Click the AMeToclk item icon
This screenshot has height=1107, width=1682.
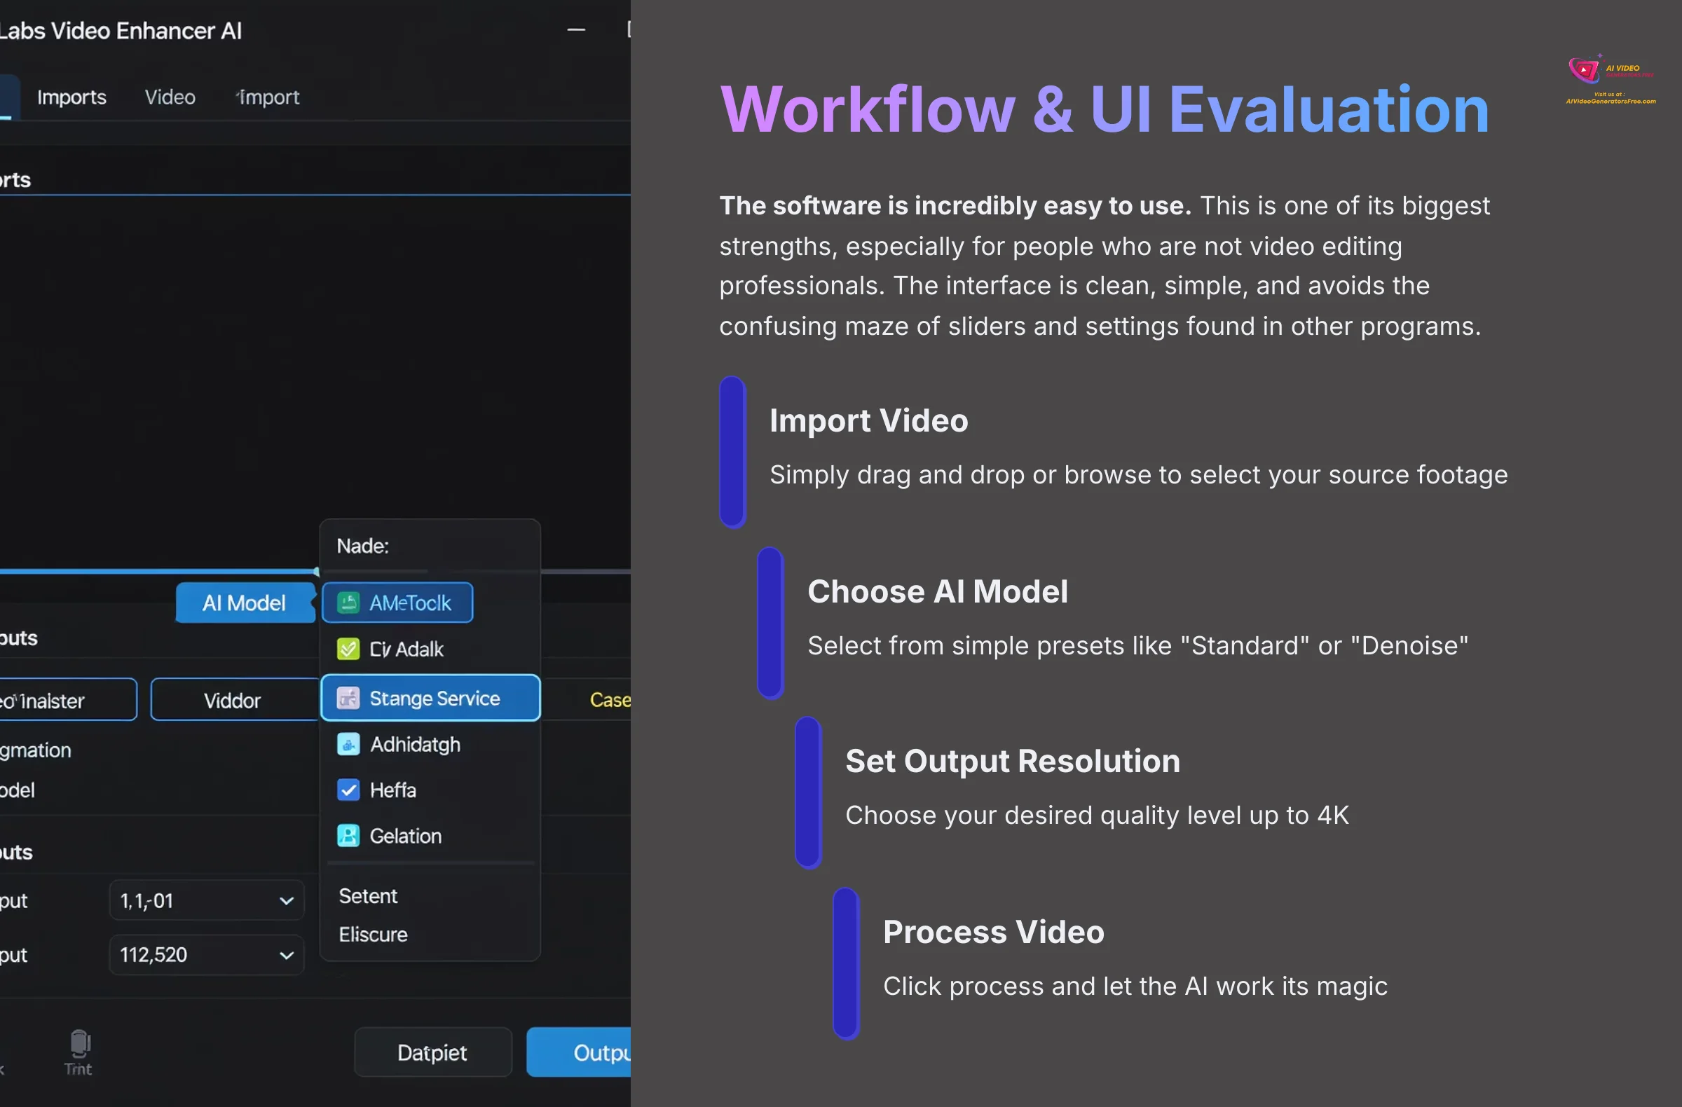point(348,603)
